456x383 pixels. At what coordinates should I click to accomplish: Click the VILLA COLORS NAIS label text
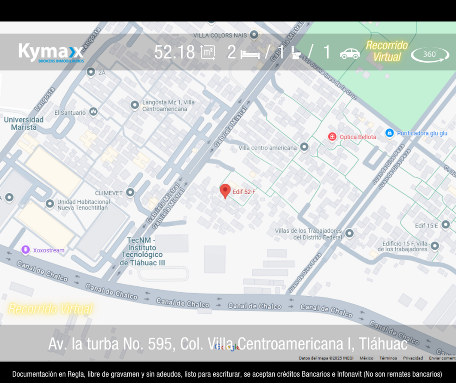click(x=220, y=35)
